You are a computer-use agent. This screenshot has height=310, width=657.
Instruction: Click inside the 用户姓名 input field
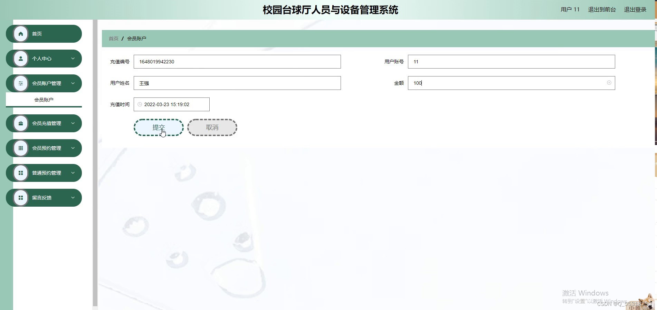coord(237,83)
